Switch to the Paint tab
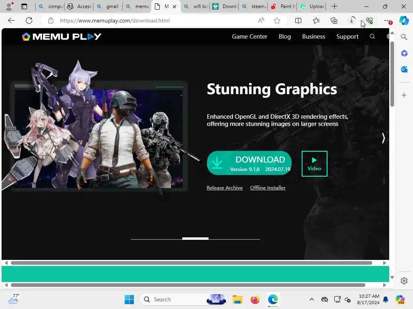 282,6
